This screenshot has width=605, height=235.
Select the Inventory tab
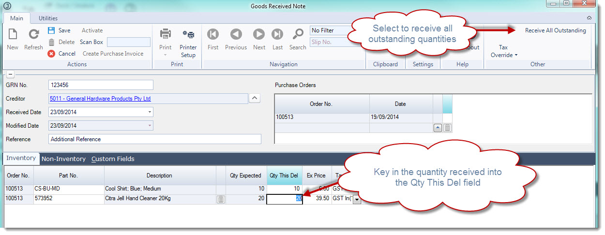(21, 158)
